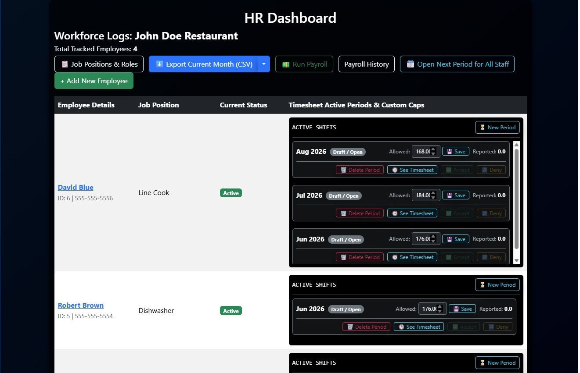
Task: Click allowed hours field for David Blue Jun 2026
Action: 425,239
